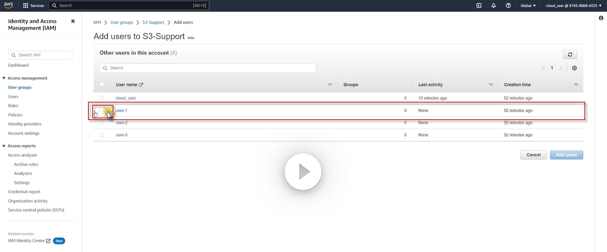Click the User groups breadcrumb link
The image size is (607, 252).
point(122,22)
